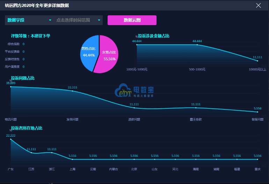The height and width of the screenshot is (184, 269).
Task: Click the 客服问题 data point at 5.556
Action: click(x=257, y=112)
